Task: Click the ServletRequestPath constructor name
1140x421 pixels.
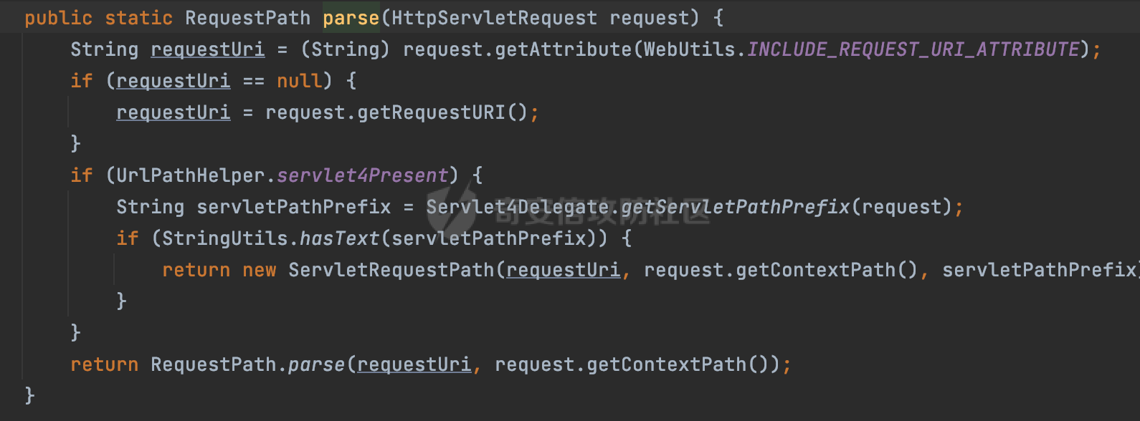Action: 391,270
